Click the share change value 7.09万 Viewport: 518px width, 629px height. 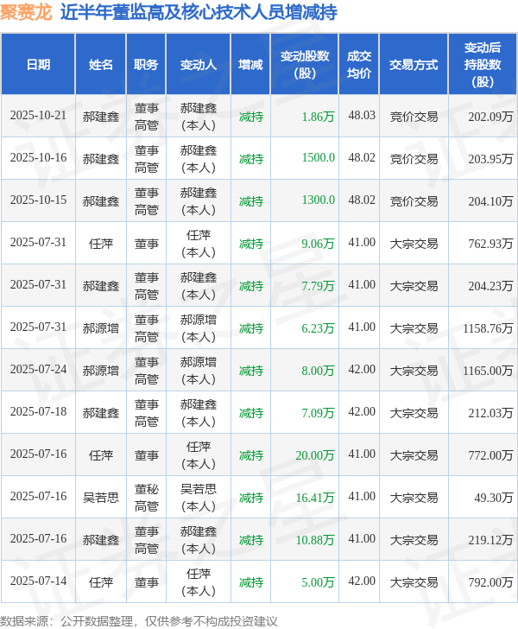point(318,413)
